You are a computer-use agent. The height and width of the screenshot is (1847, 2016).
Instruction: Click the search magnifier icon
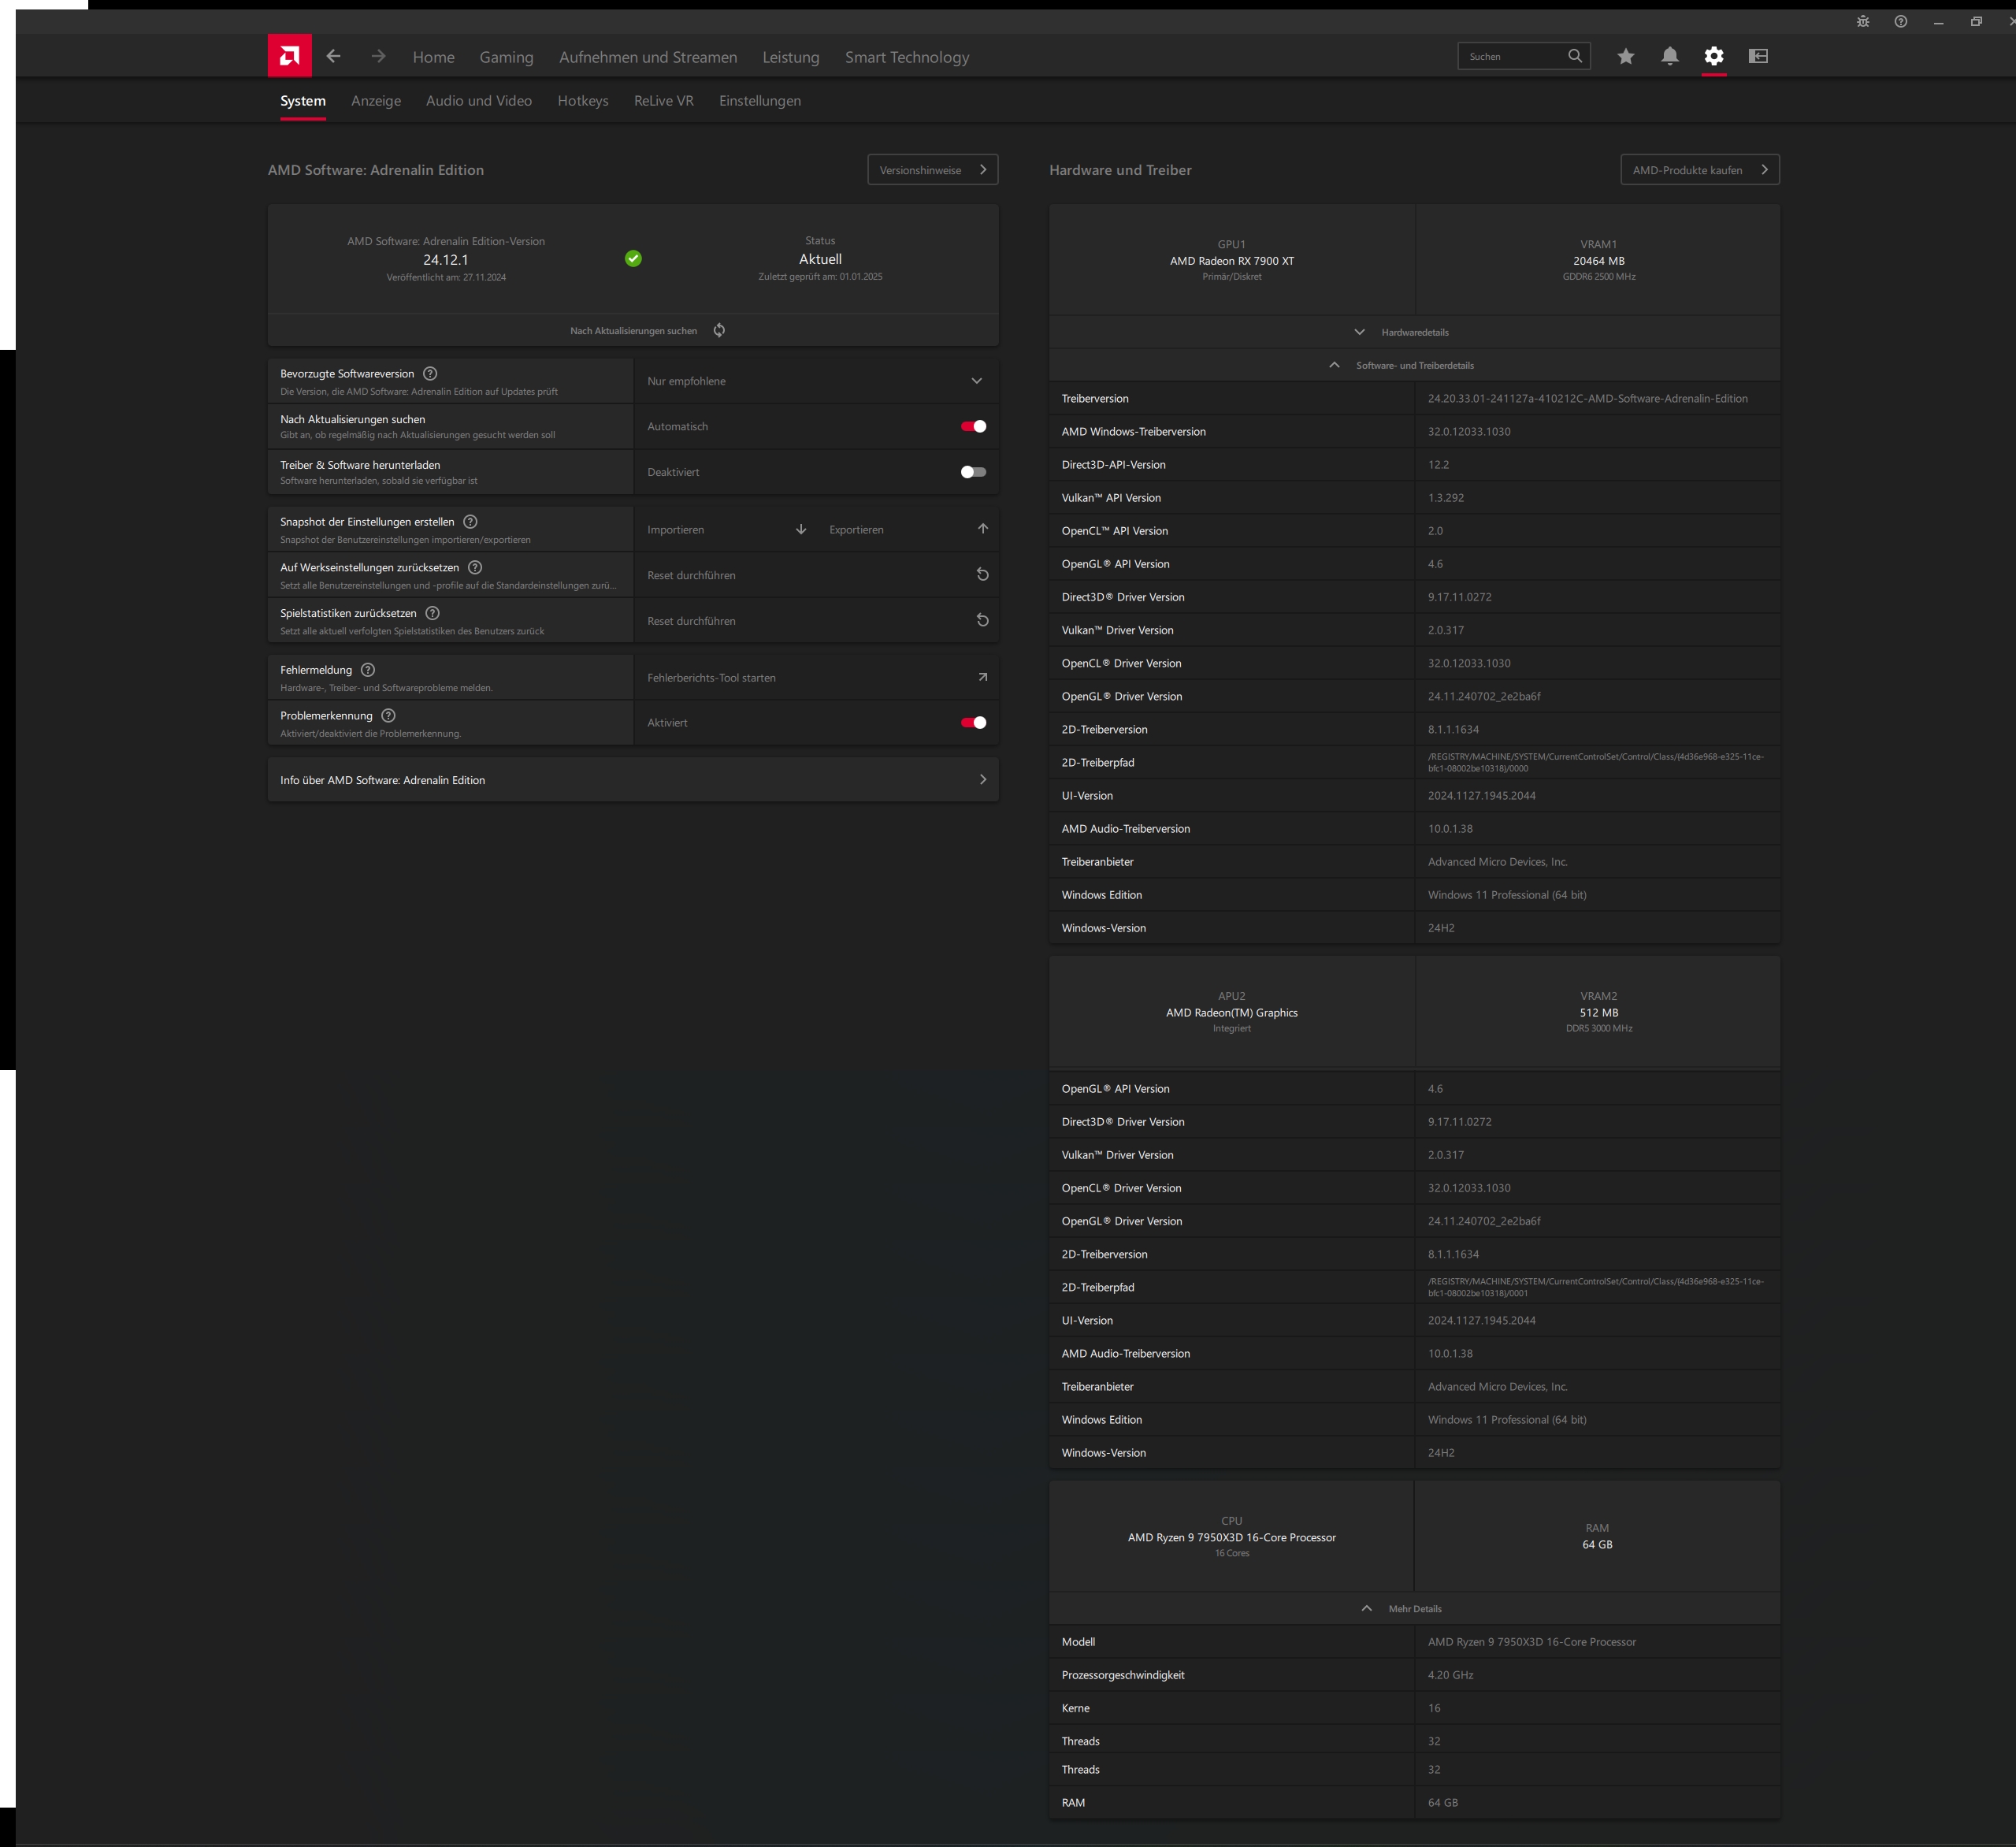[x=1575, y=56]
